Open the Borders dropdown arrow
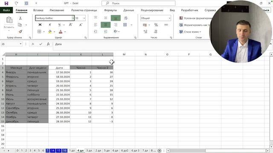This screenshot has height=153, width=273. tap(44, 31)
